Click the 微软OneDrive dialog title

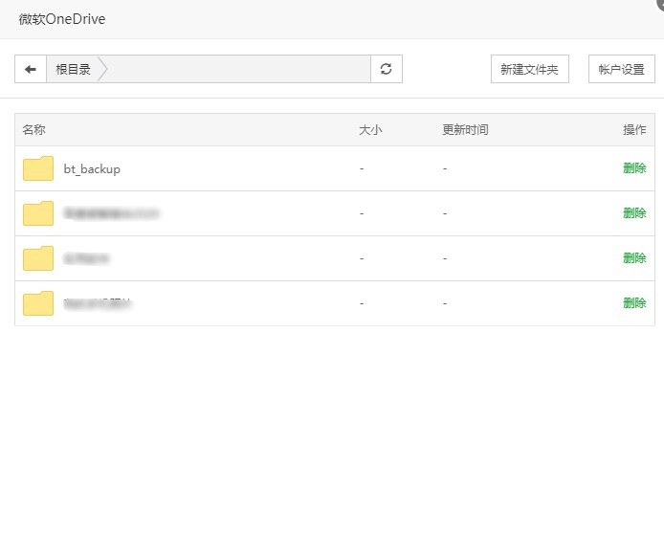tap(62, 19)
